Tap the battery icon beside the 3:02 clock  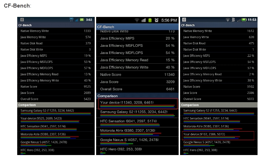tap(82, 20)
